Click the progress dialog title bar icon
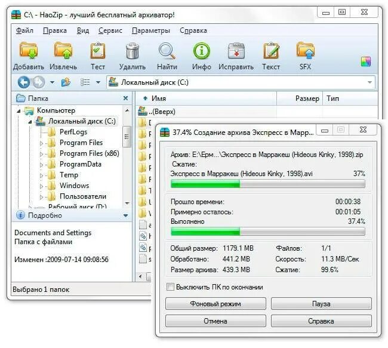Viewport: 388px width, 348px height. 165,132
